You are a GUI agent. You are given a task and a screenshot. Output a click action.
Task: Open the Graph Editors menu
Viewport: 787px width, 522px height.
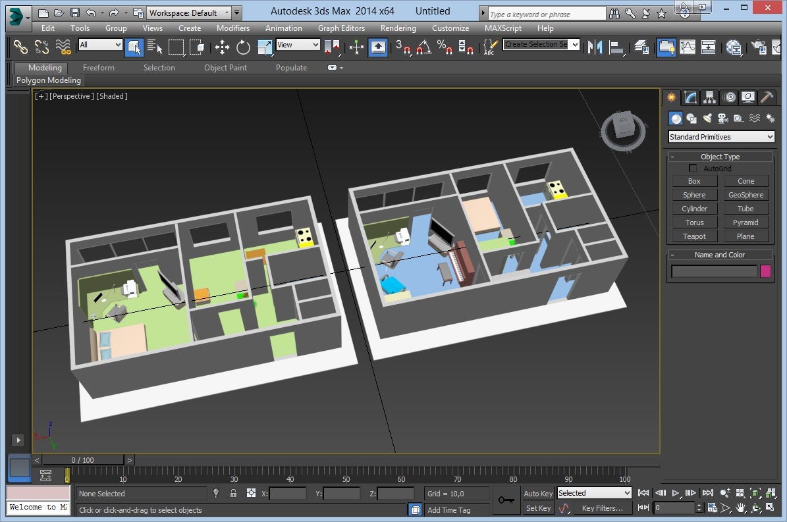point(341,28)
